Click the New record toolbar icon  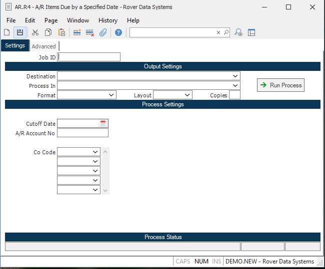point(7,32)
